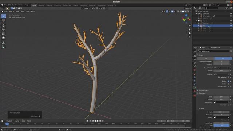Adjust the Bevel Start slider
This screenshot has height=131, width=233.
click(221, 123)
